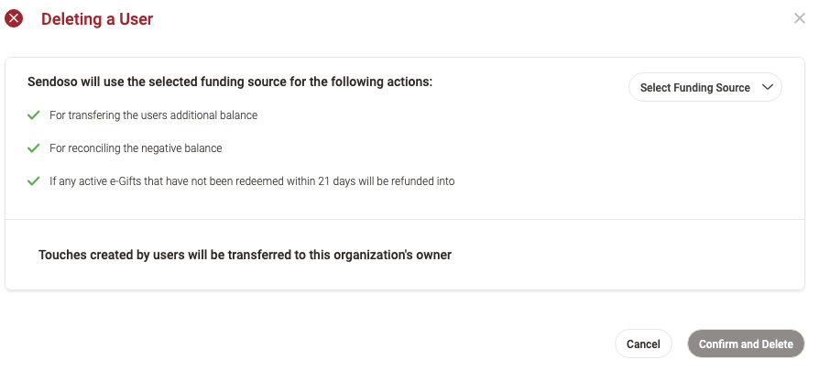Open the Select Funding Source dropdown
This screenshot has width=819, height=371.
pyautogui.click(x=705, y=87)
